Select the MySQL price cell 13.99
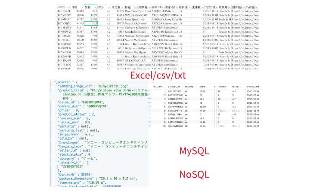Viewport: 310px width, 194px height. point(202,91)
